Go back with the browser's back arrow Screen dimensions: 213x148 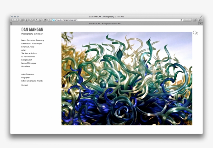tap(13, 20)
